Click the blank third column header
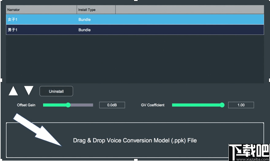This screenshot has height=161, width=270. (x=189, y=10)
